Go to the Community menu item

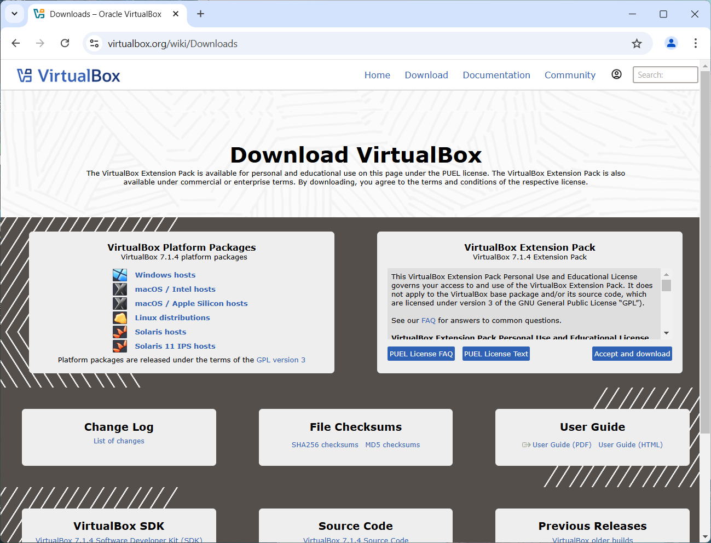tap(570, 75)
